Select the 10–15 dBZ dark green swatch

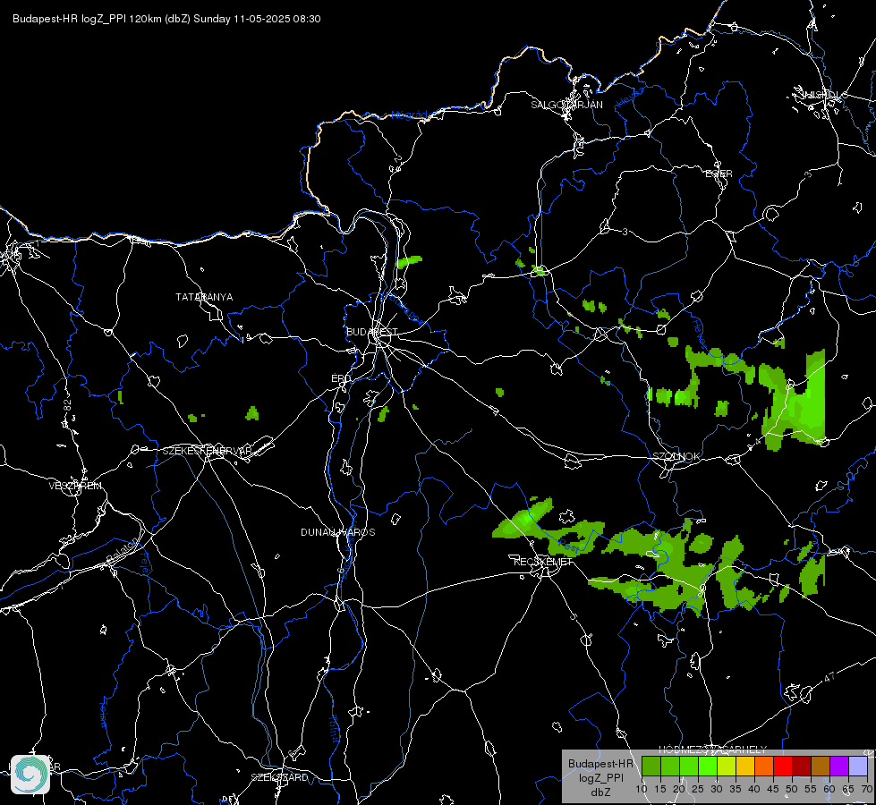coord(651,766)
